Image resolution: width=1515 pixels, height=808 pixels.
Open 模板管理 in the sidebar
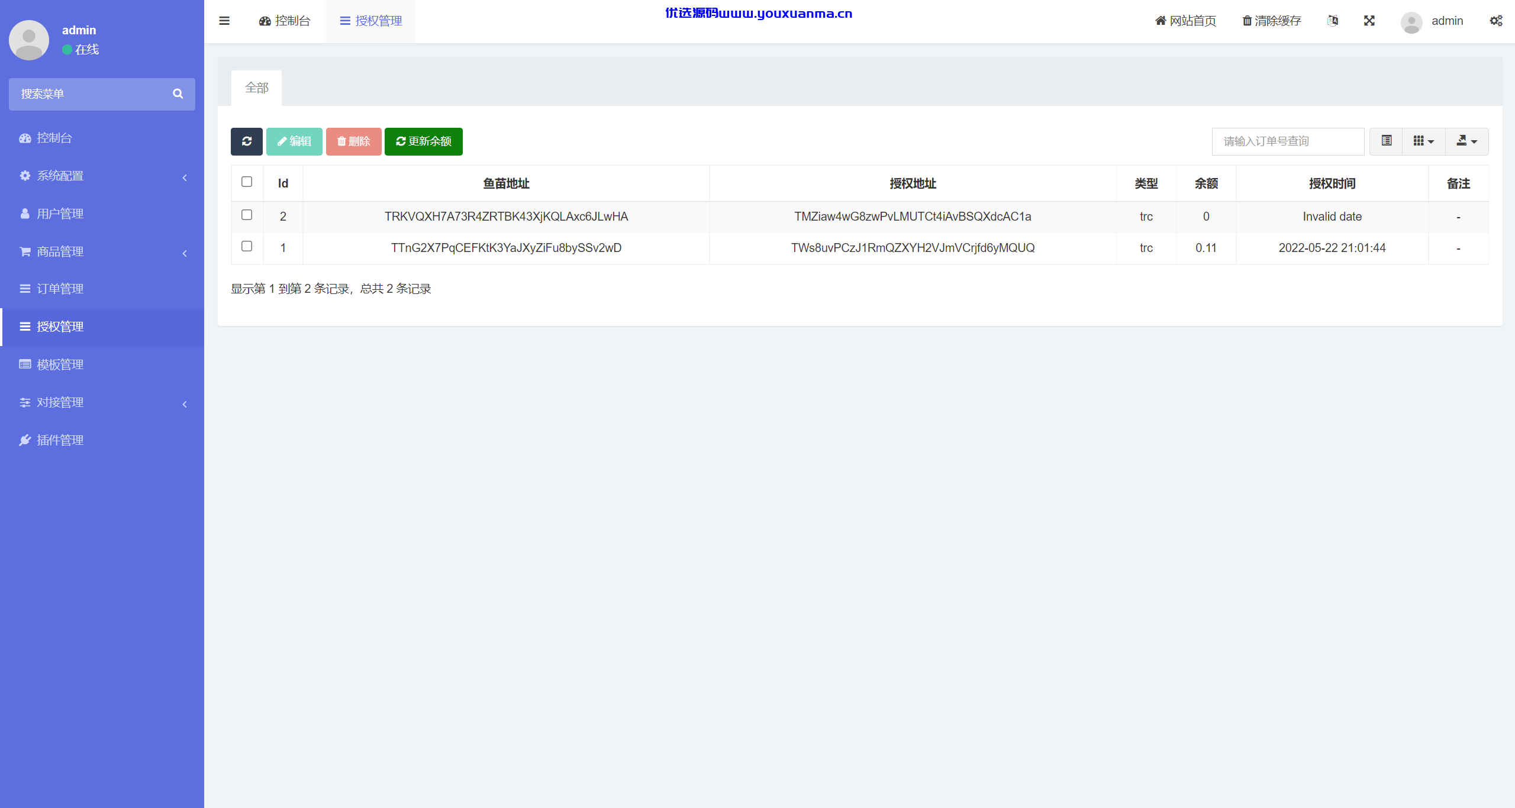point(102,364)
